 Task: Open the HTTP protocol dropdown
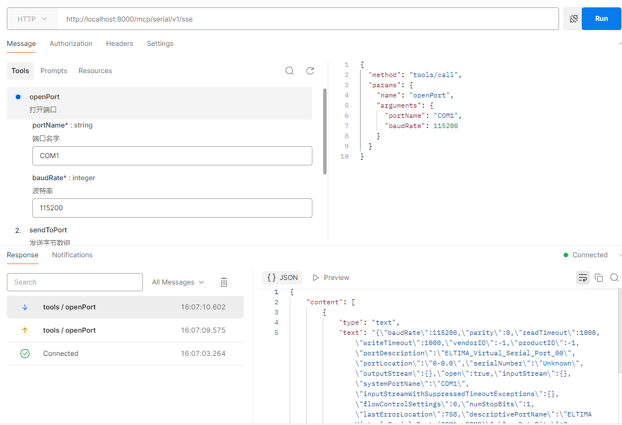click(32, 19)
